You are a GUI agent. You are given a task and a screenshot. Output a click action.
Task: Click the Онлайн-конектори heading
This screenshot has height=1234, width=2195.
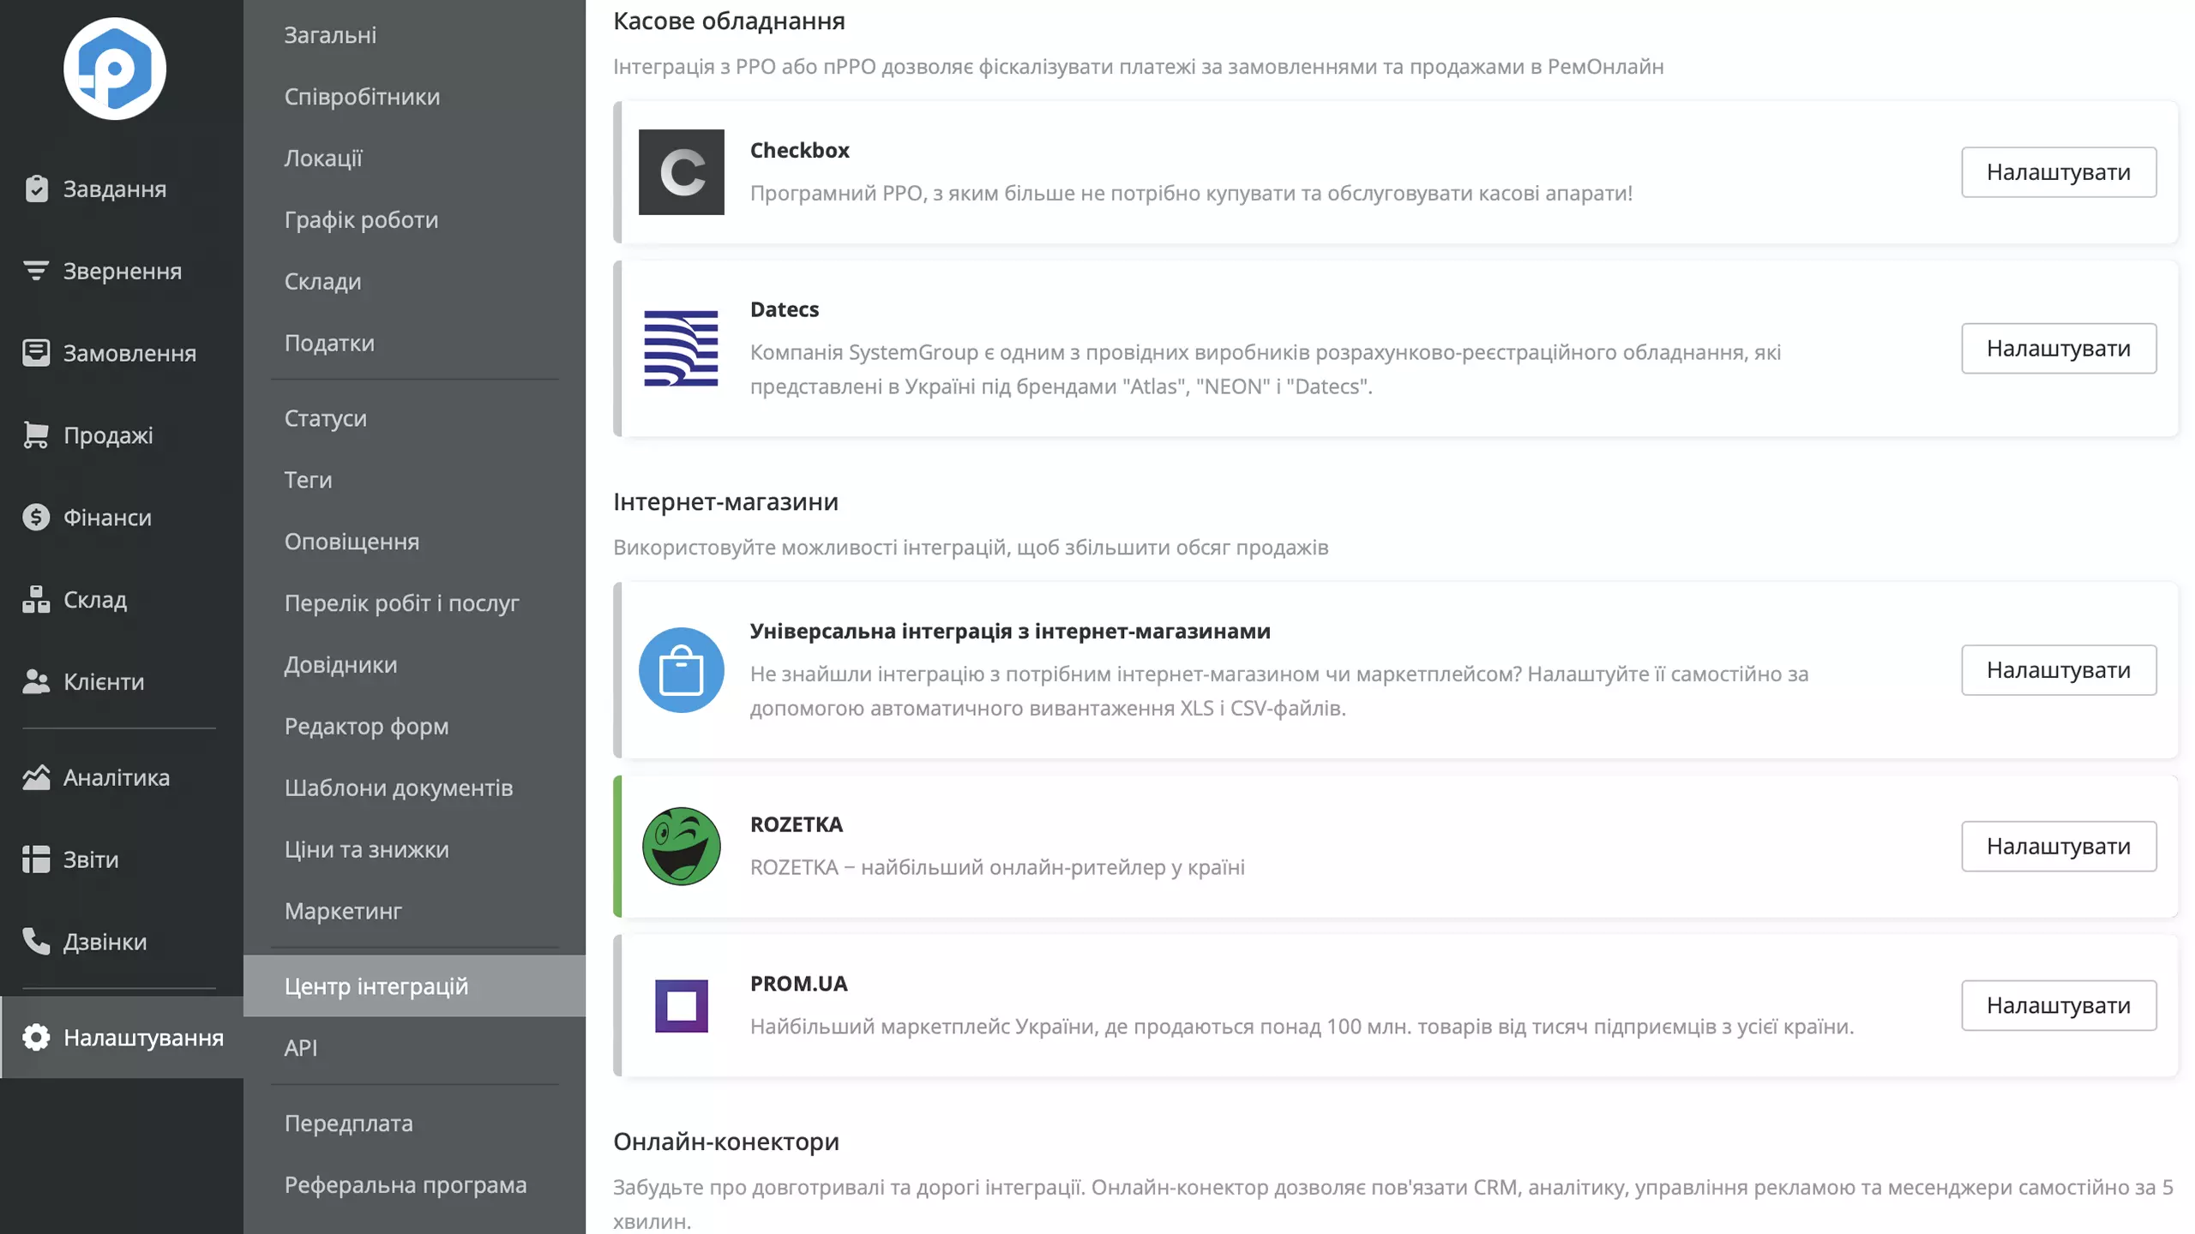click(x=726, y=1141)
